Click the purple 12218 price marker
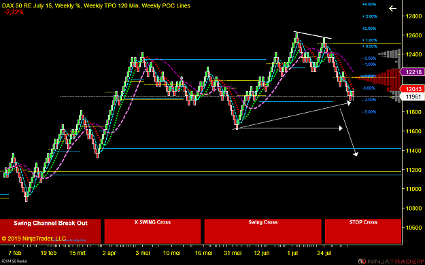425x265 pixels. click(412, 72)
